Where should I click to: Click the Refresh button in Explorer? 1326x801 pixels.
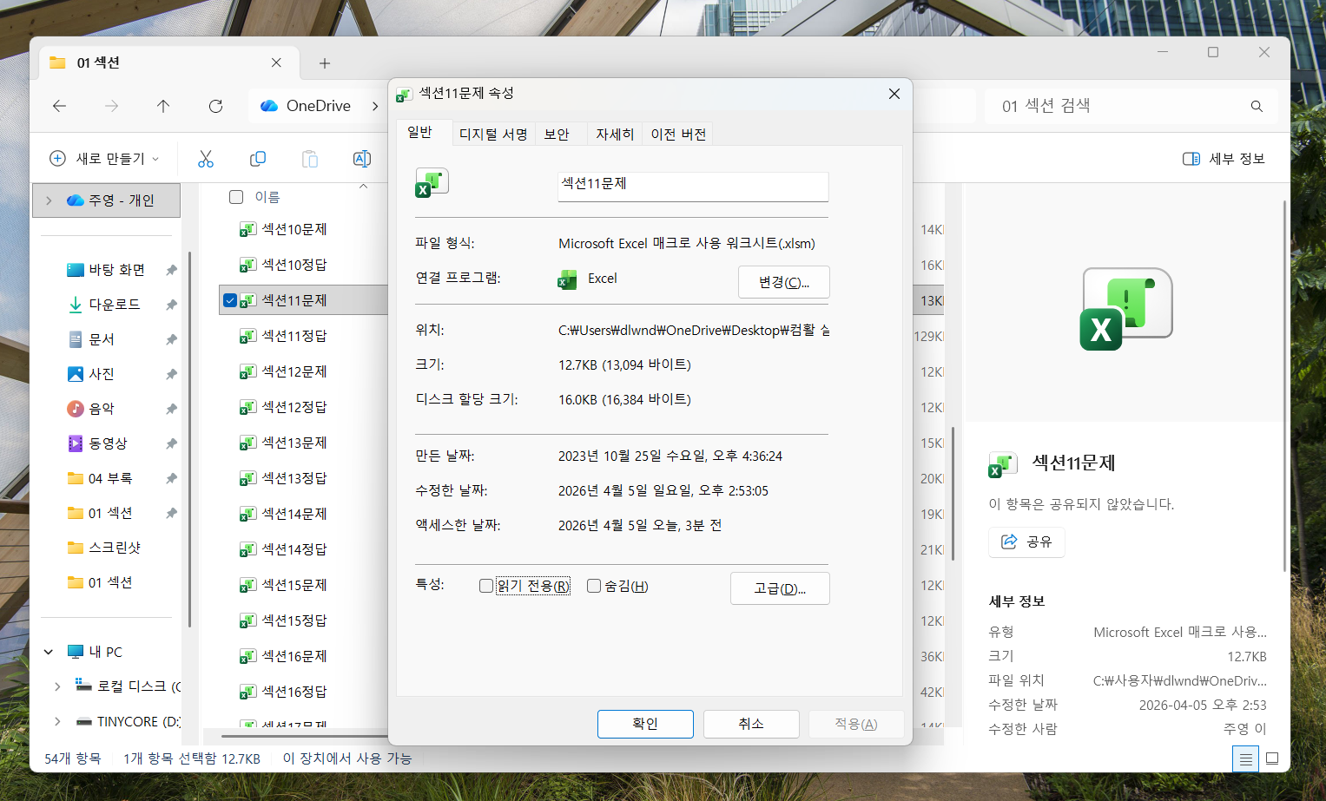tap(215, 106)
